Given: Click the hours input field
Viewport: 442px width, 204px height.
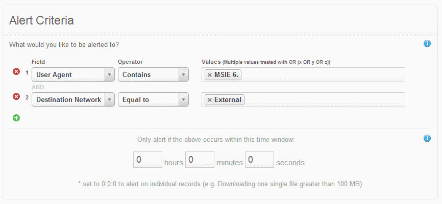Looking at the screenshot, I should (x=148, y=160).
